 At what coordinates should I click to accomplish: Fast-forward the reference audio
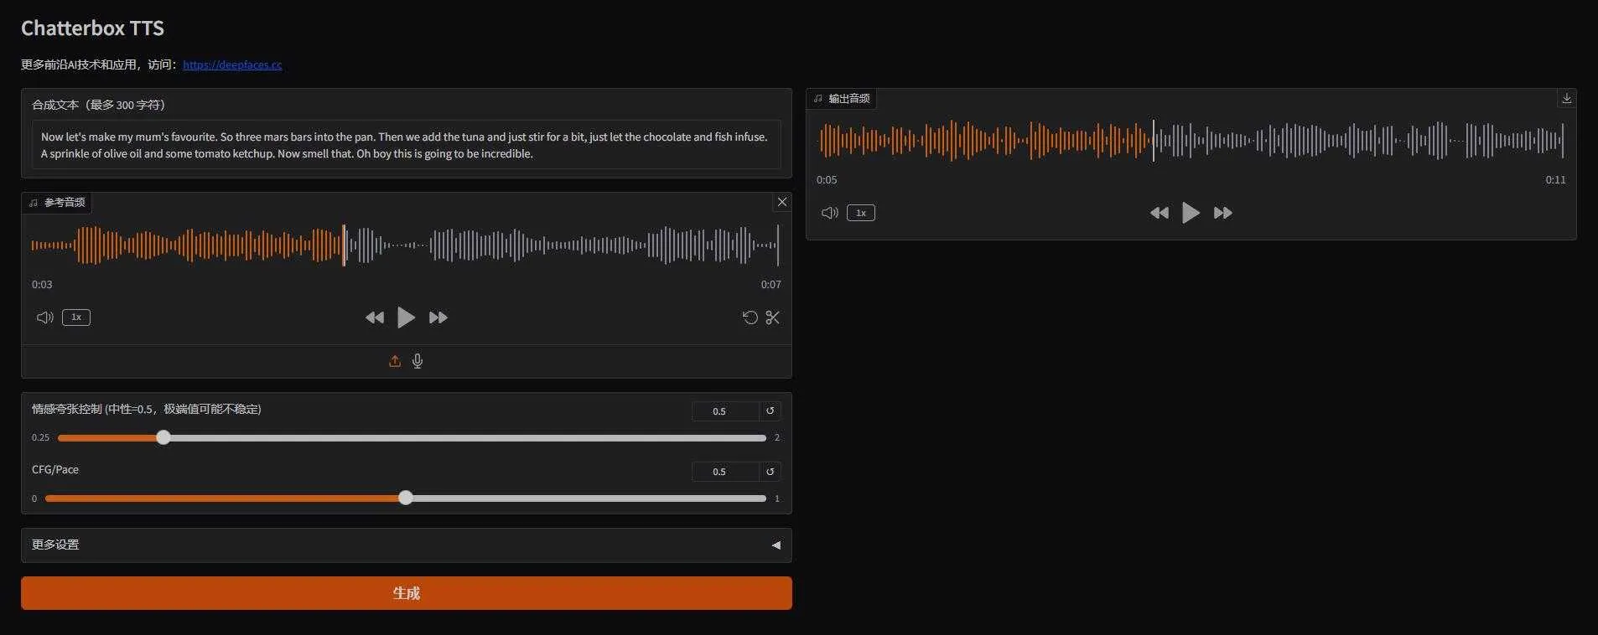click(x=438, y=317)
